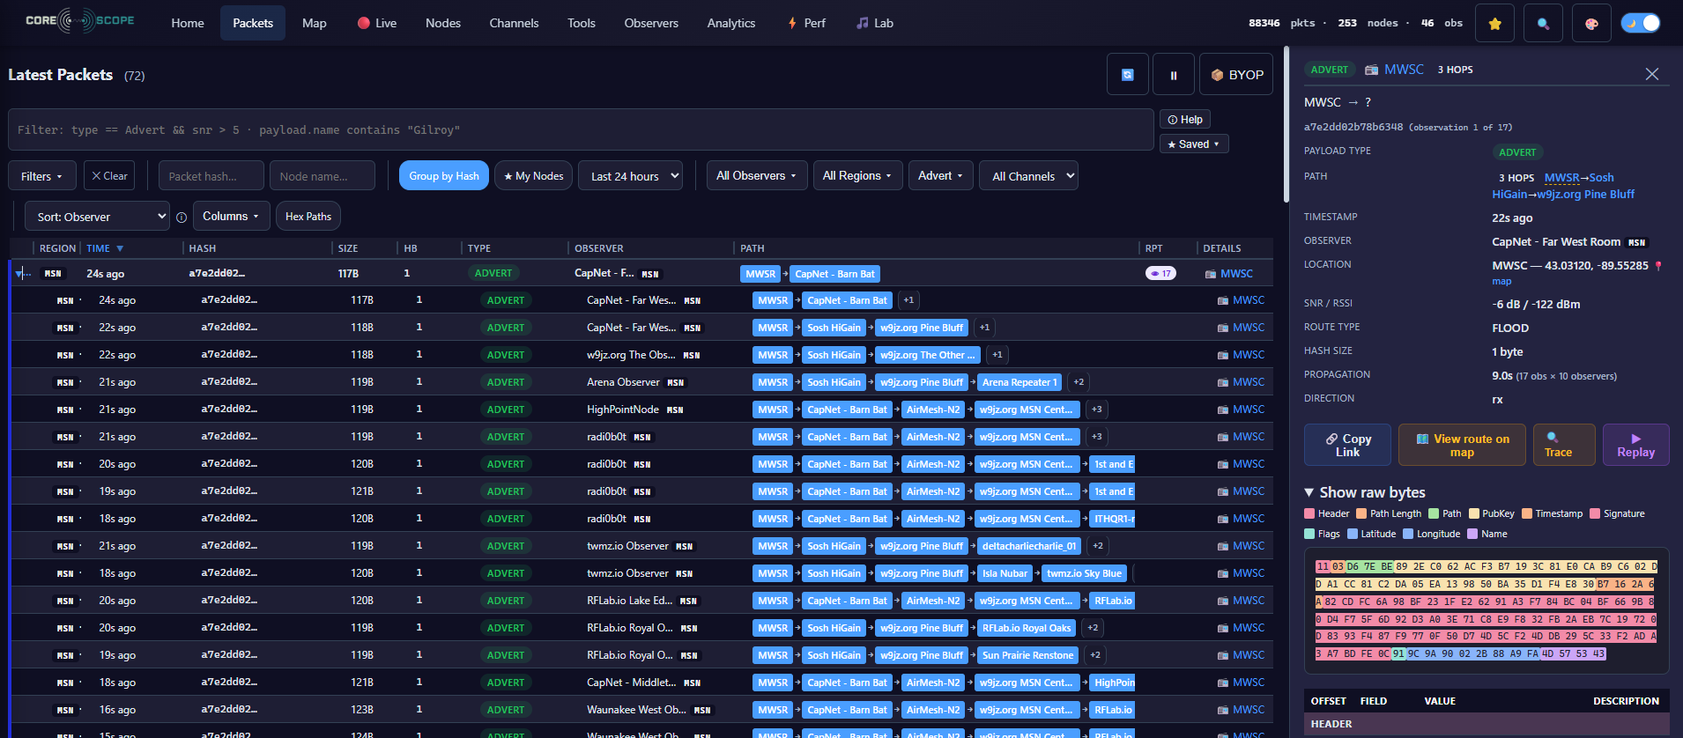Open the favorites star icon in top bar
1683x738 pixels.
pyautogui.click(x=1494, y=24)
